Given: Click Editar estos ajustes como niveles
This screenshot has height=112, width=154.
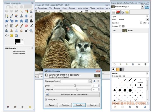Looking at the screenshot, I should (72, 95).
